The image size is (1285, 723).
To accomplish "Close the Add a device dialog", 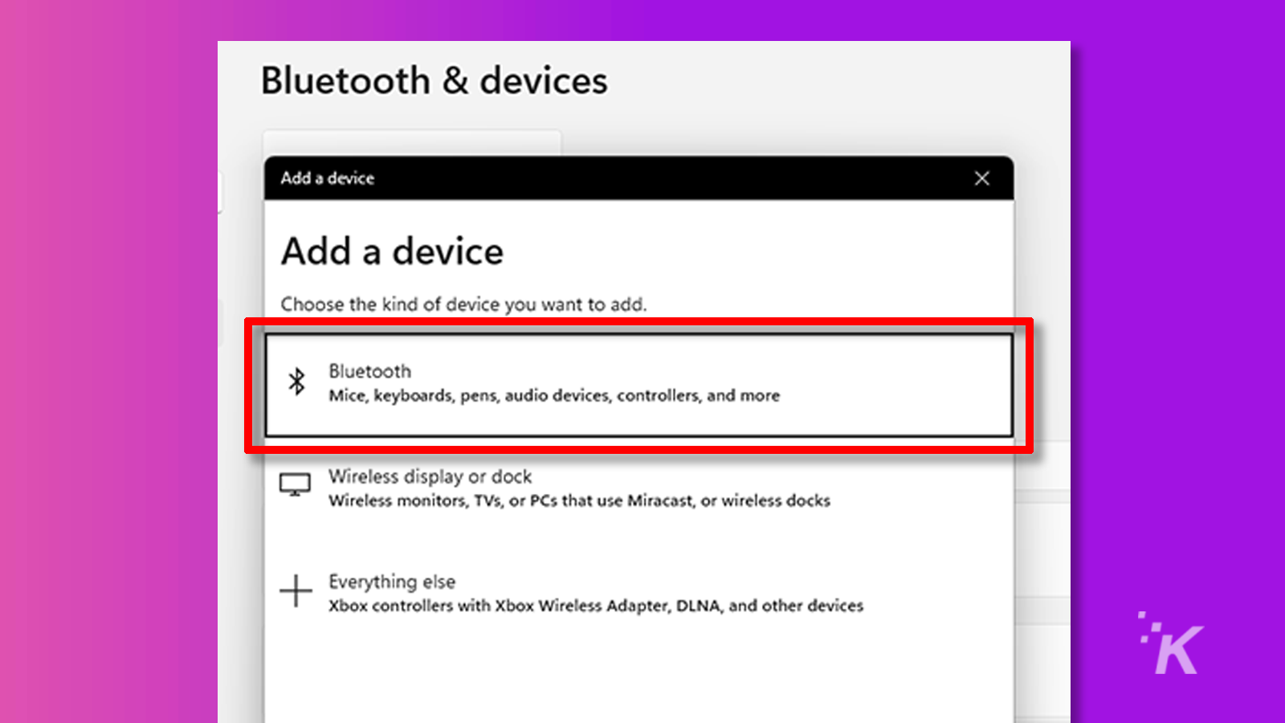I will pos(981,178).
